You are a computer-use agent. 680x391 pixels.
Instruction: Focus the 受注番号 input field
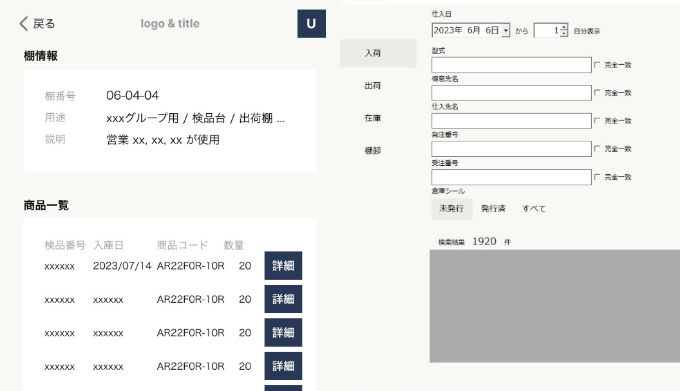(511, 177)
